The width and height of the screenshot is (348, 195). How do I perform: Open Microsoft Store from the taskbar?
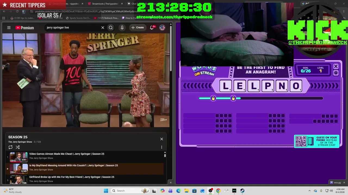pos(194,191)
